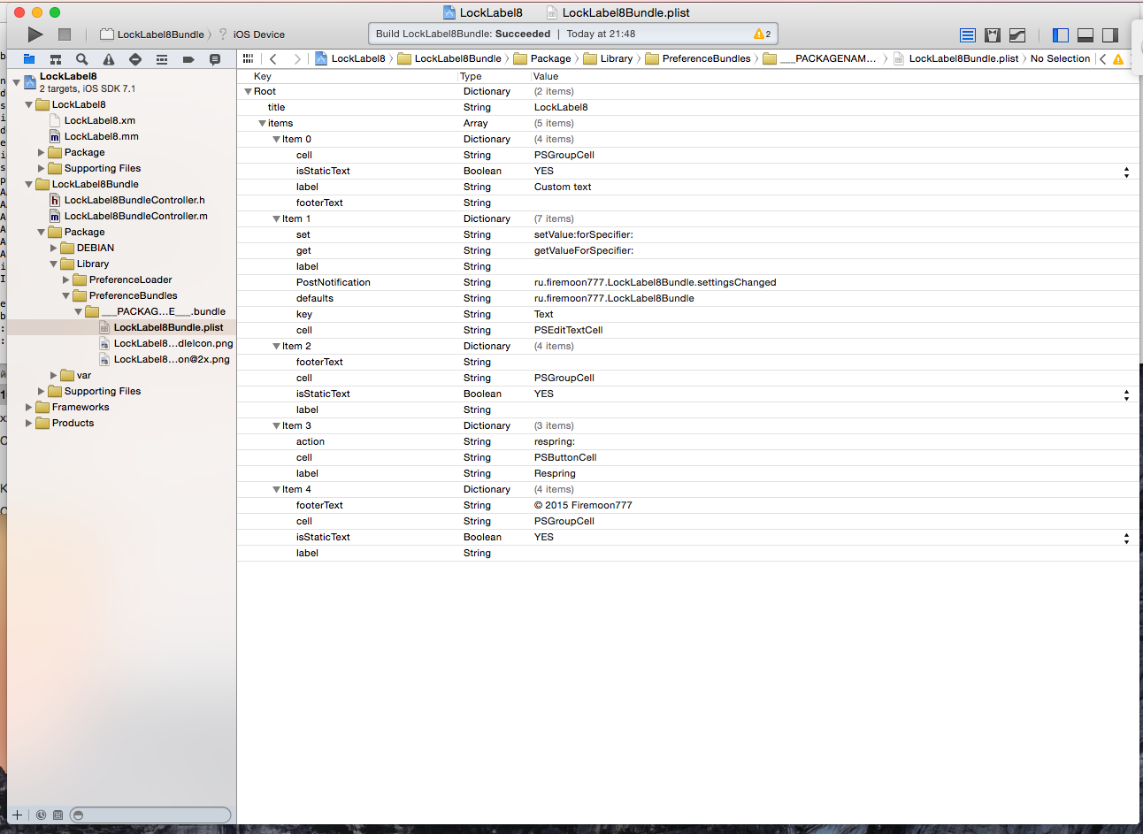Open LockLabel8BundleController.m file

pyautogui.click(x=136, y=216)
